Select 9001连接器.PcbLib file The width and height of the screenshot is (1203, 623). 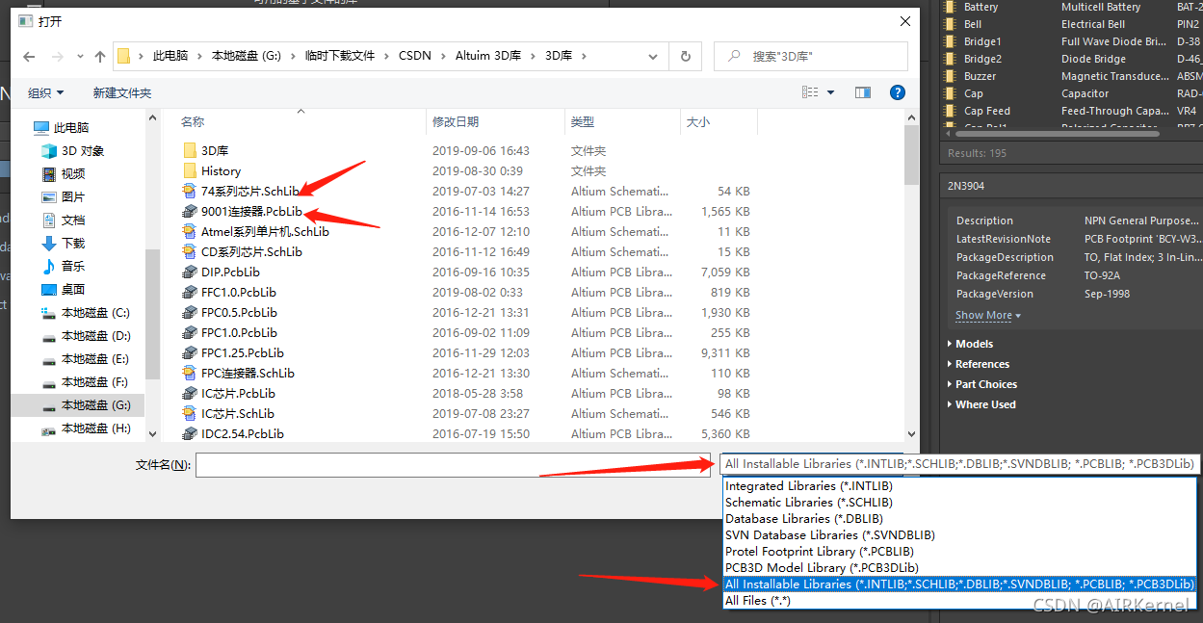point(251,212)
